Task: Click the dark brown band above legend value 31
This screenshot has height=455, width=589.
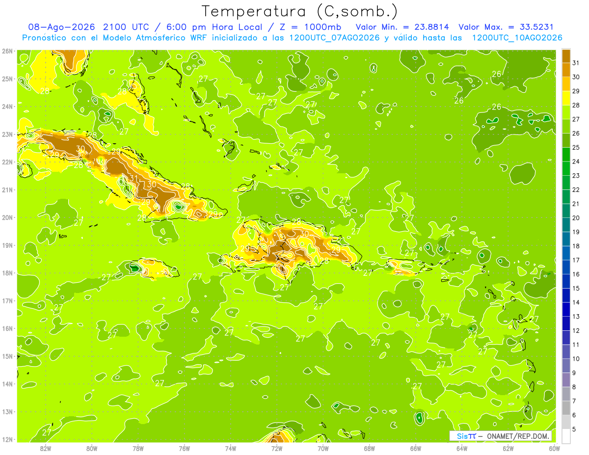Action: [x=566, y=56]
